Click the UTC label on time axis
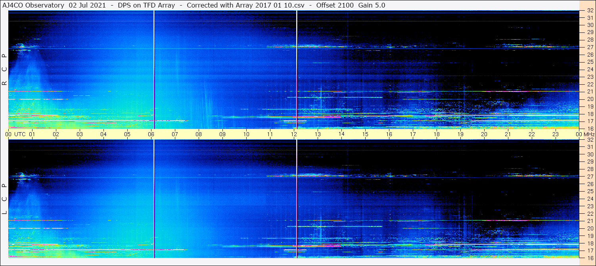 pyautogui.click(x=20, y=134)
